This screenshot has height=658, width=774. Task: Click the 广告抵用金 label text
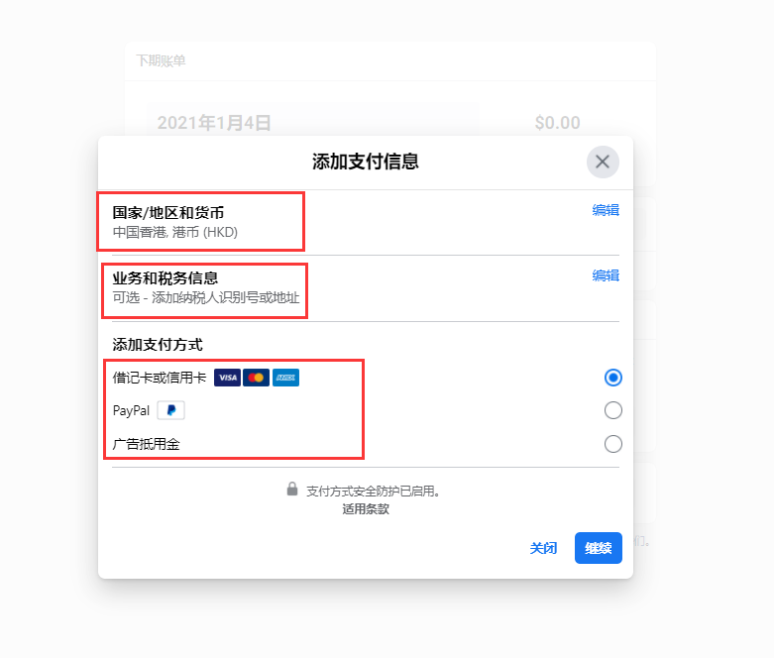[x=146, y=444]
